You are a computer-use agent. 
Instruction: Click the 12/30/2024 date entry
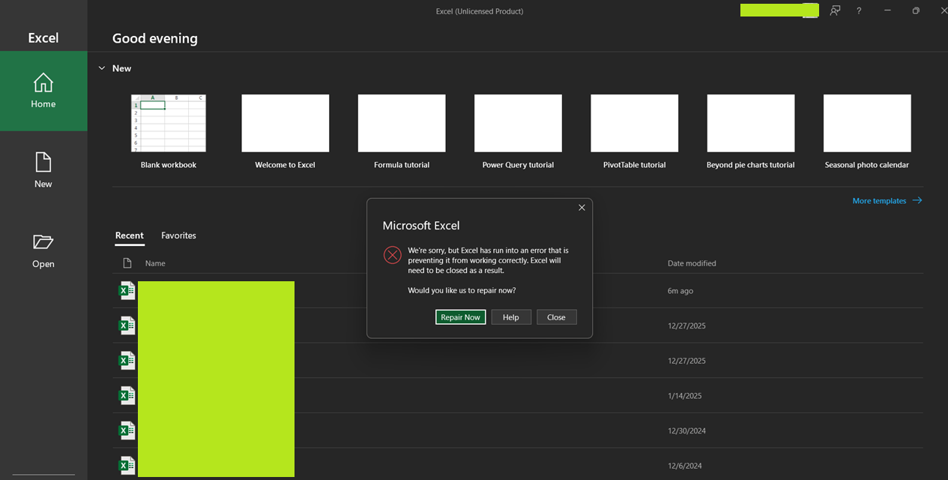point(686,431)
